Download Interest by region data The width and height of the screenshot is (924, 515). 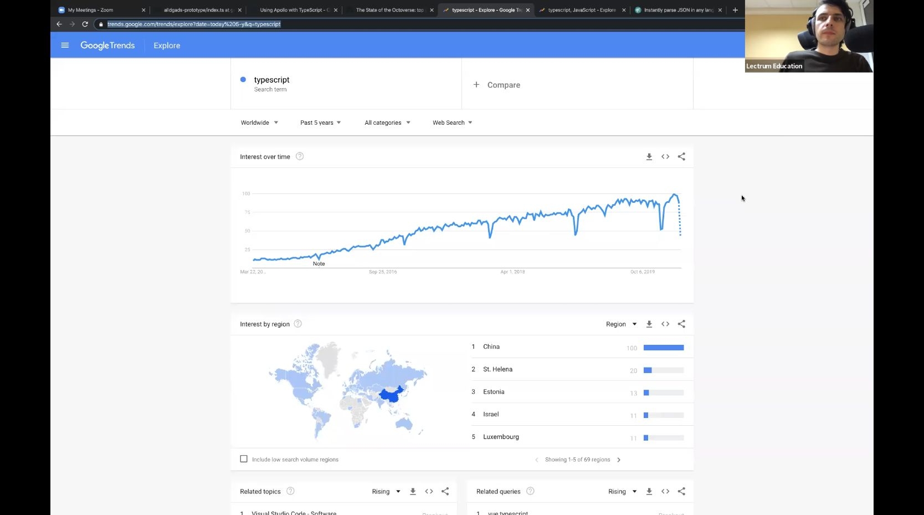click(x=649, y=324)
